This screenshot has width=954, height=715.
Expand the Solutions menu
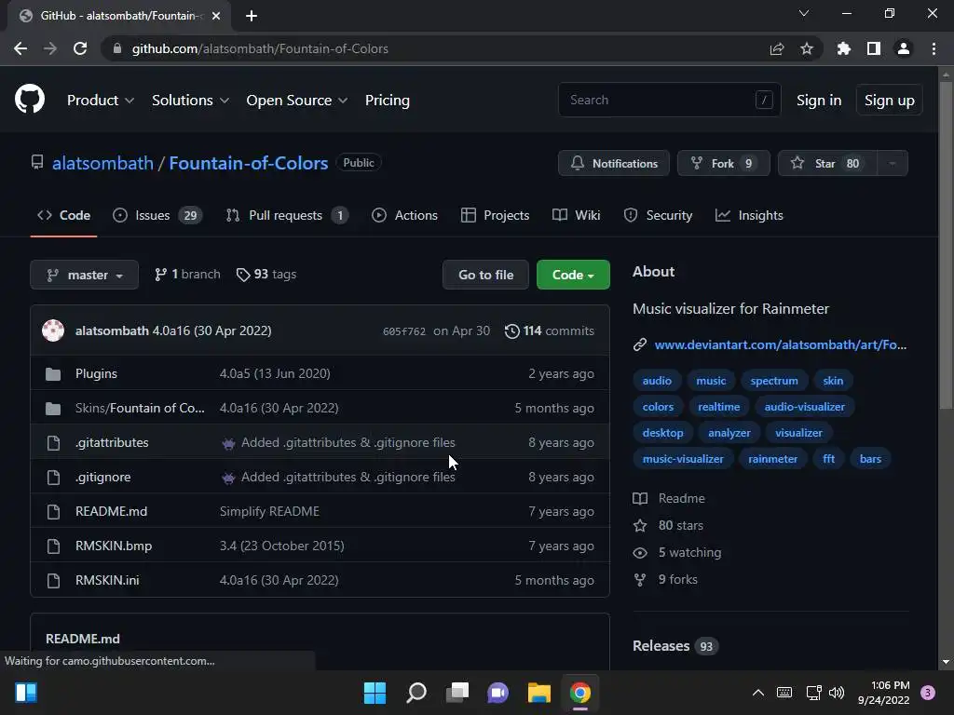(190, 101)
